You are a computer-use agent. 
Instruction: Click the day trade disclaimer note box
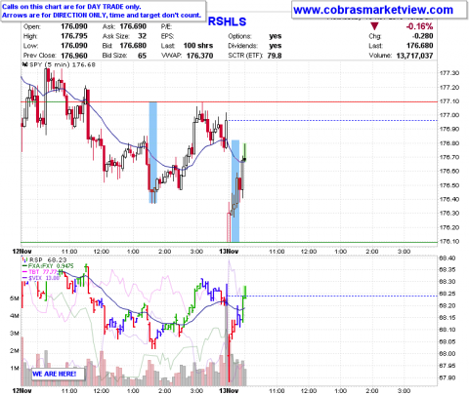coord(104,11)
